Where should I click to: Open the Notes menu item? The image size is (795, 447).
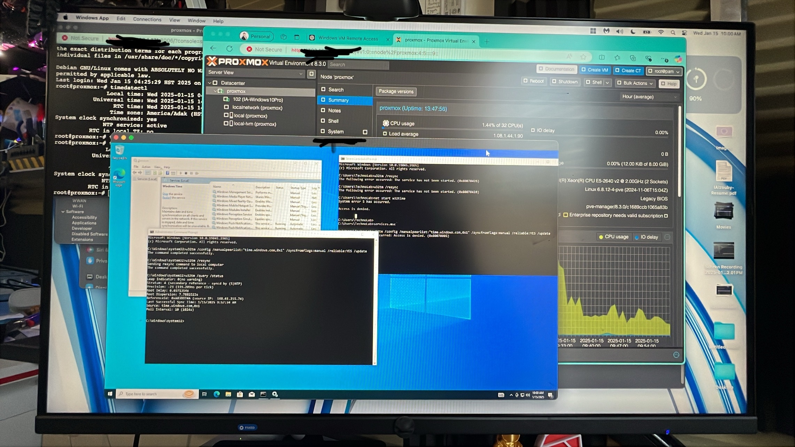pyautogui.click(x=334, y=110)
